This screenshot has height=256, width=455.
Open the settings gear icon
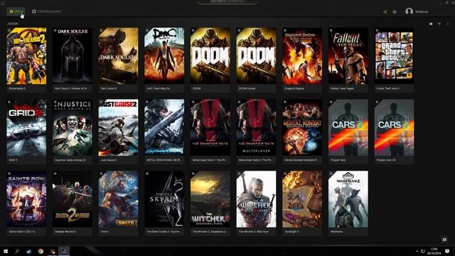tap(395, 12)
